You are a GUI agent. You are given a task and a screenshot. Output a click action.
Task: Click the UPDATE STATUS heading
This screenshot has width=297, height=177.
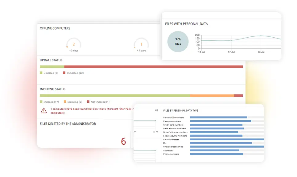click(x=51, y=60)
